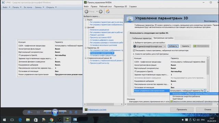Go forward with the green arrow button
Viewport: 219px width, 123px height.
point(101,11)
